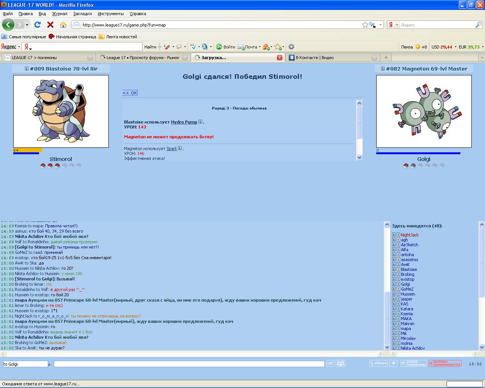The image size is (485, 388).
Task: Open the Yandex toolbar settings gear
Action: coord(291,47)
